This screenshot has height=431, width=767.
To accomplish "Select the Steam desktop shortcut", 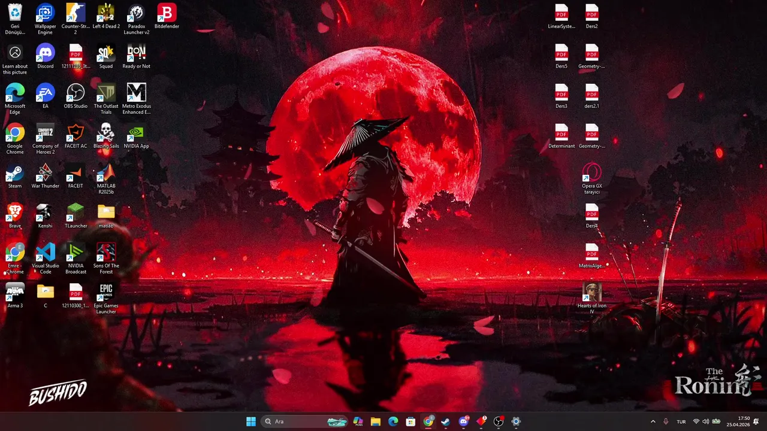I will [x=15, y=177].
